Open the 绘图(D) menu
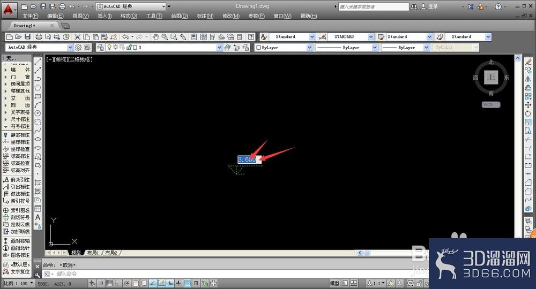Viewport: 536px width, 289px height. click(180, 16)
